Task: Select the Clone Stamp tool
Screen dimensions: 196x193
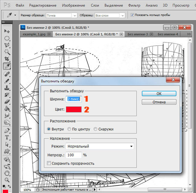Action: 7,88
